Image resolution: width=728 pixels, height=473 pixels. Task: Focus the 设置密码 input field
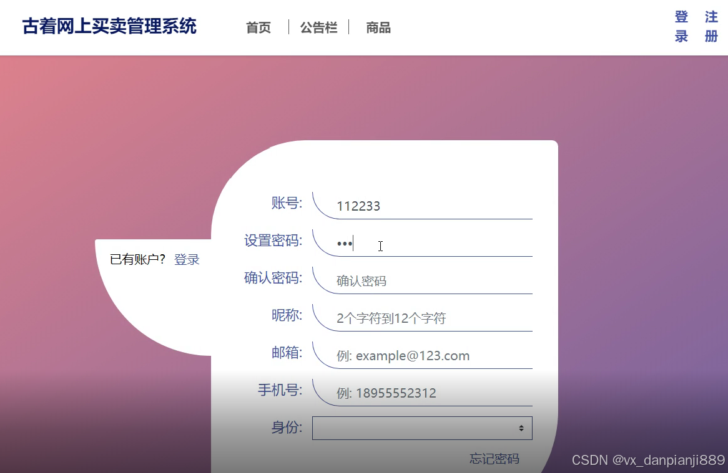point(422,243)
